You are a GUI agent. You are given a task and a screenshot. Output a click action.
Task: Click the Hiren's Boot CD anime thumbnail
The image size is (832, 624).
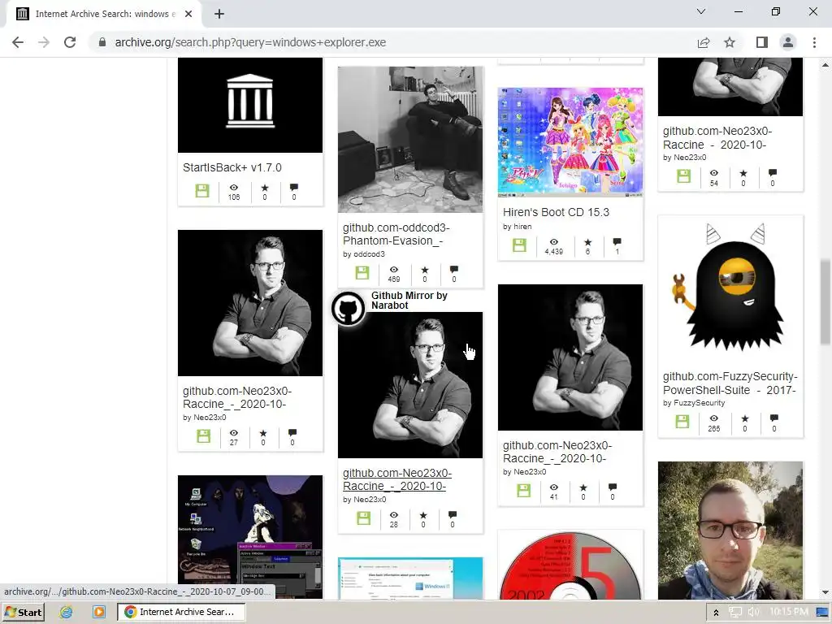point(570,142)
